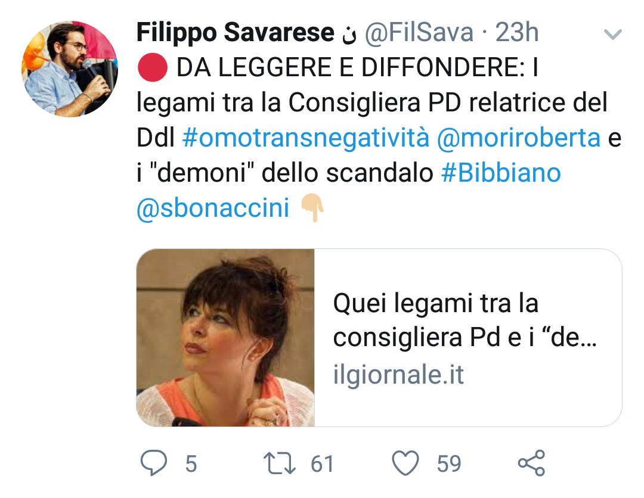Visit the @moriroberta mention
644x498 pixels.
[x=518, y=138]
